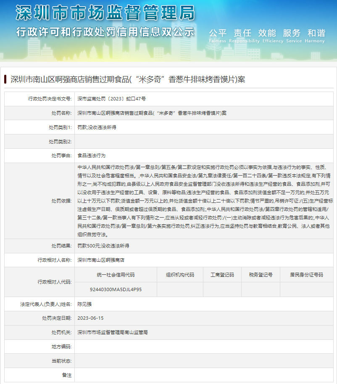Click the 税务登记号 column header

coord(261,275)
